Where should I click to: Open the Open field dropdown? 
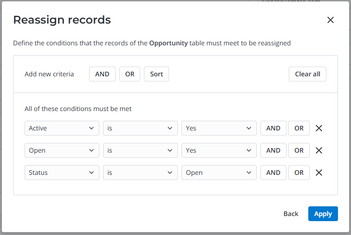tap(62, 150)
